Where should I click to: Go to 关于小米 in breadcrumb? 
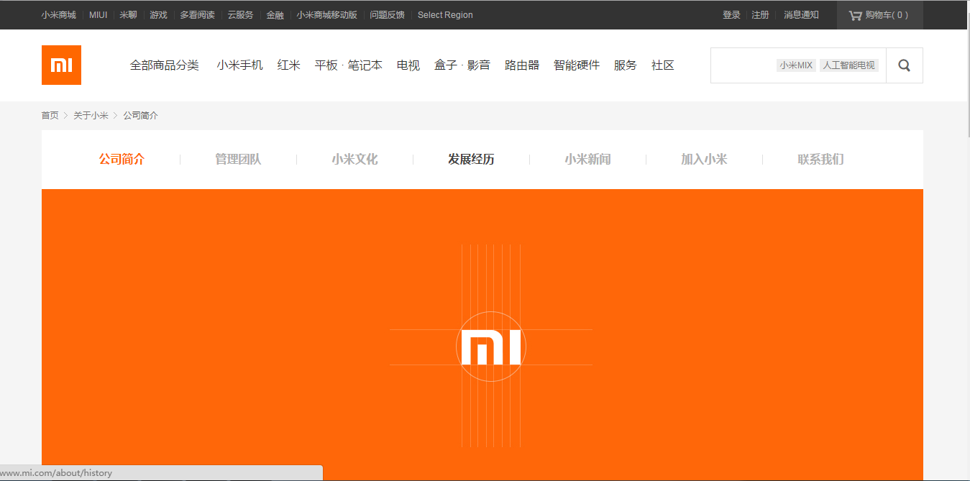[91, 116]
